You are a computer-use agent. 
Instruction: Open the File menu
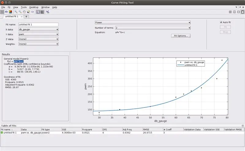pyautogui.click(x=3, y=7)
